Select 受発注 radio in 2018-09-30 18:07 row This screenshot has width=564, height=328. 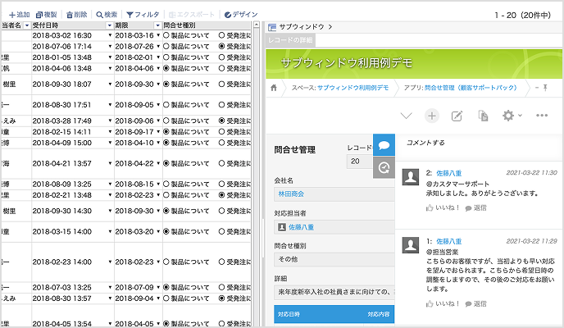tap(221, 84)
